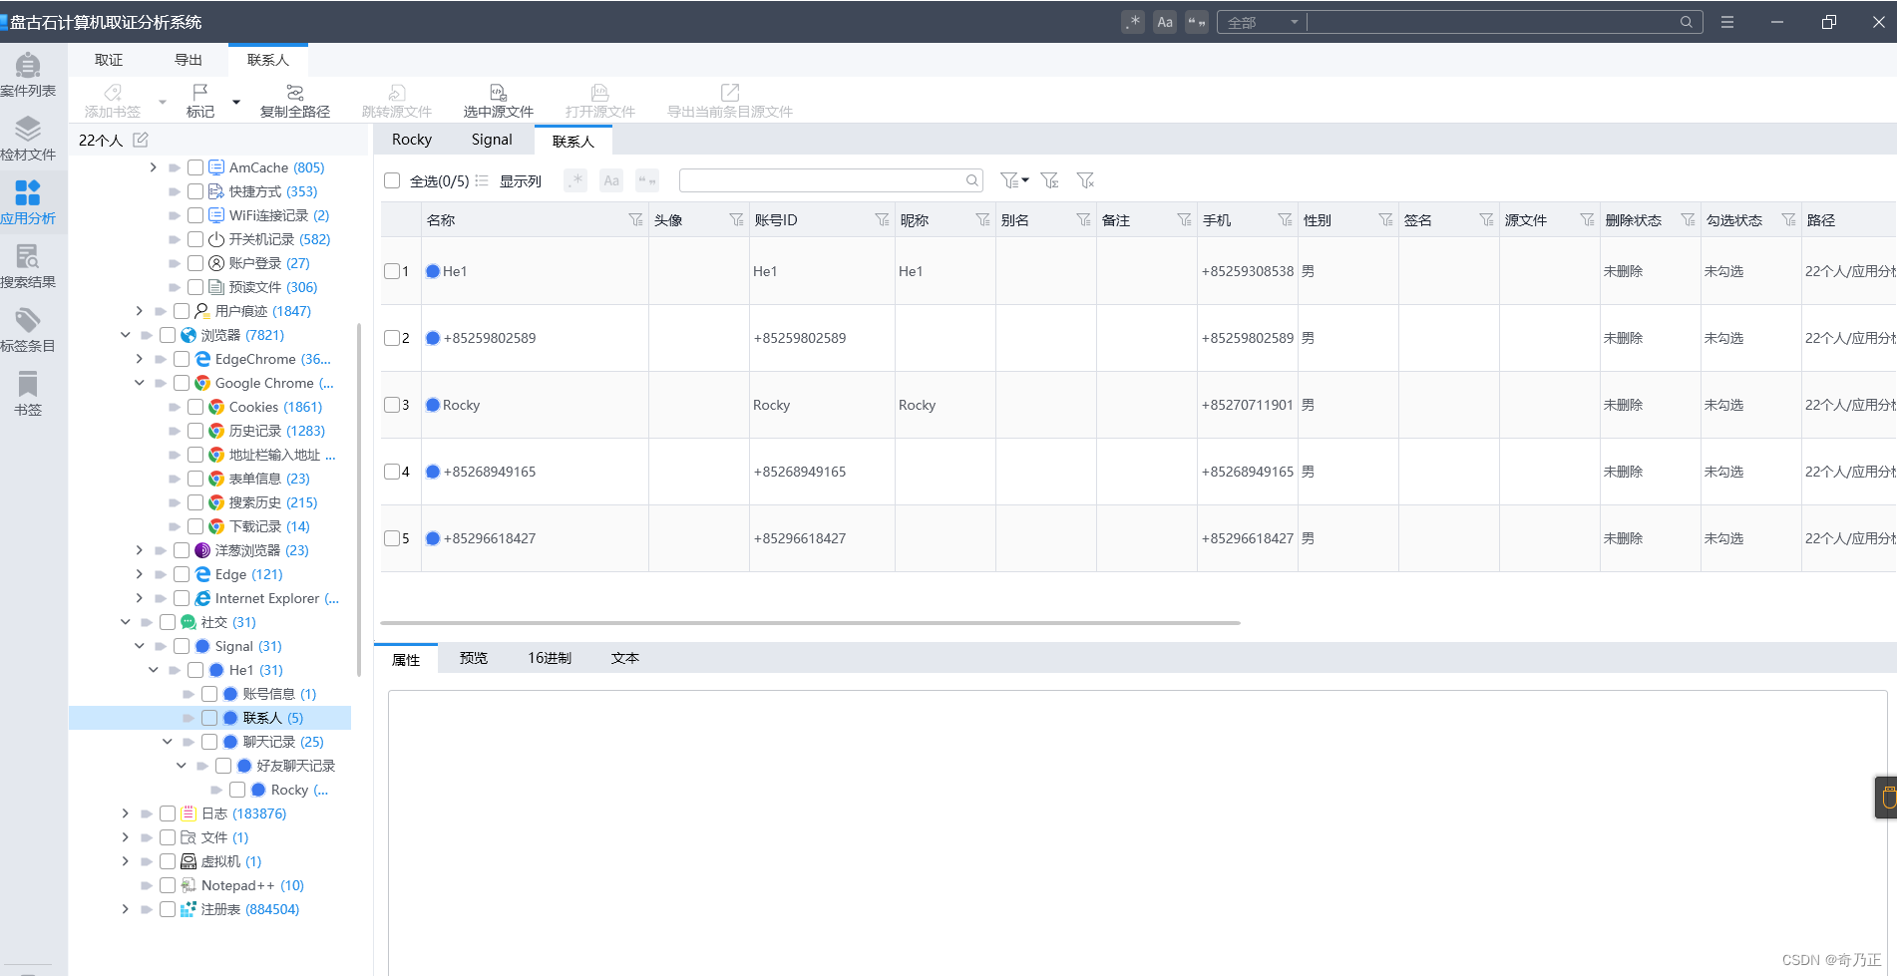1897x976 pixels.
Task: Expand the EdgeChrome tree node
Action: tap(139, 359)
